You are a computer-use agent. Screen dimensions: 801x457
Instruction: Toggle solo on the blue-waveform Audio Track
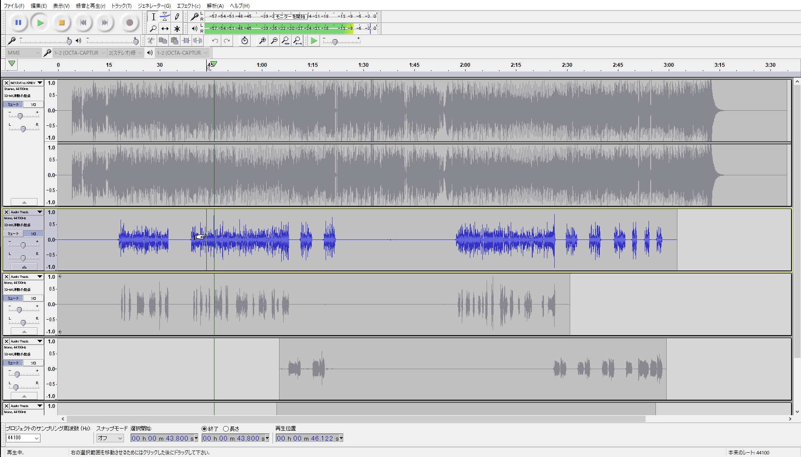(x=33, y=233)
